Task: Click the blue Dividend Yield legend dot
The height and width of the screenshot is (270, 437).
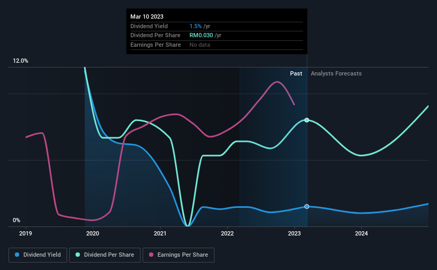Action: click(17, 255)
